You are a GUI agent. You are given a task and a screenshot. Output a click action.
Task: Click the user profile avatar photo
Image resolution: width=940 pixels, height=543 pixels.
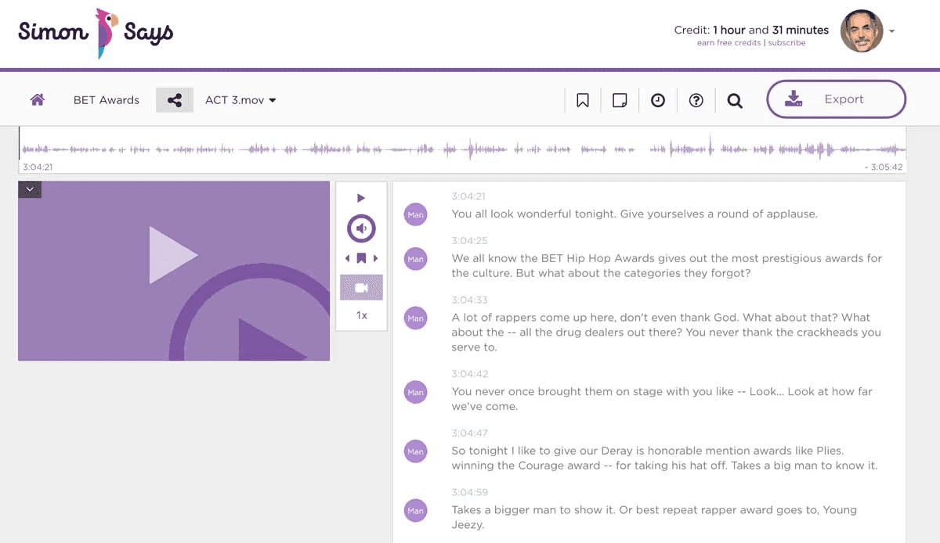(862, 31)
